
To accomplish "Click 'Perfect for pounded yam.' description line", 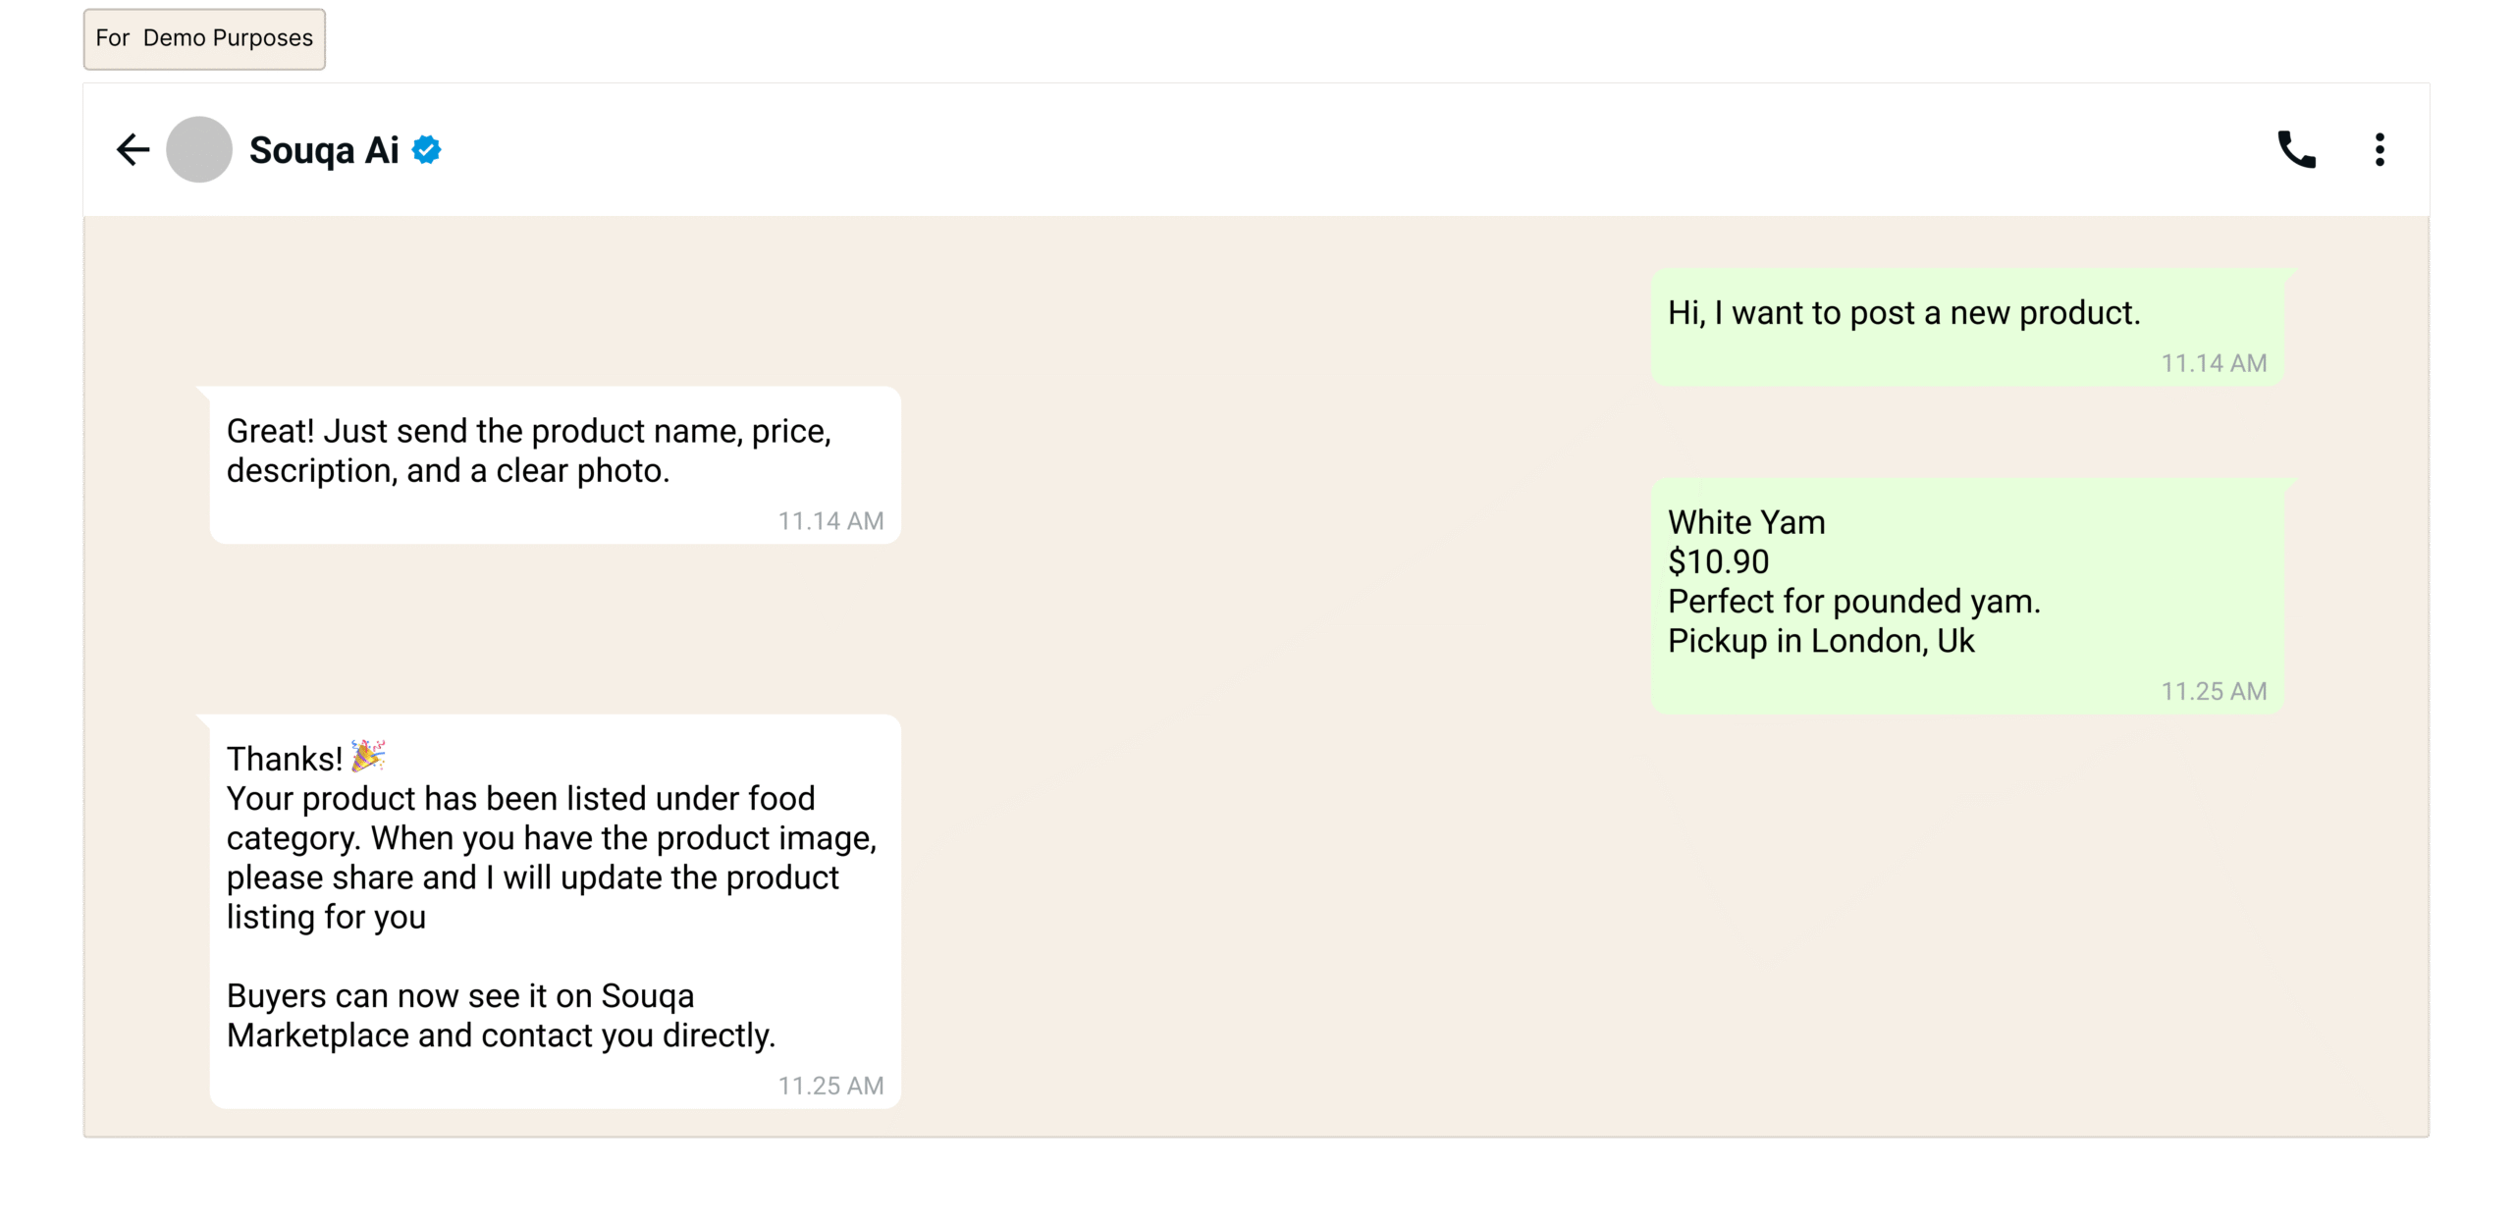I will click(1853, 601).
